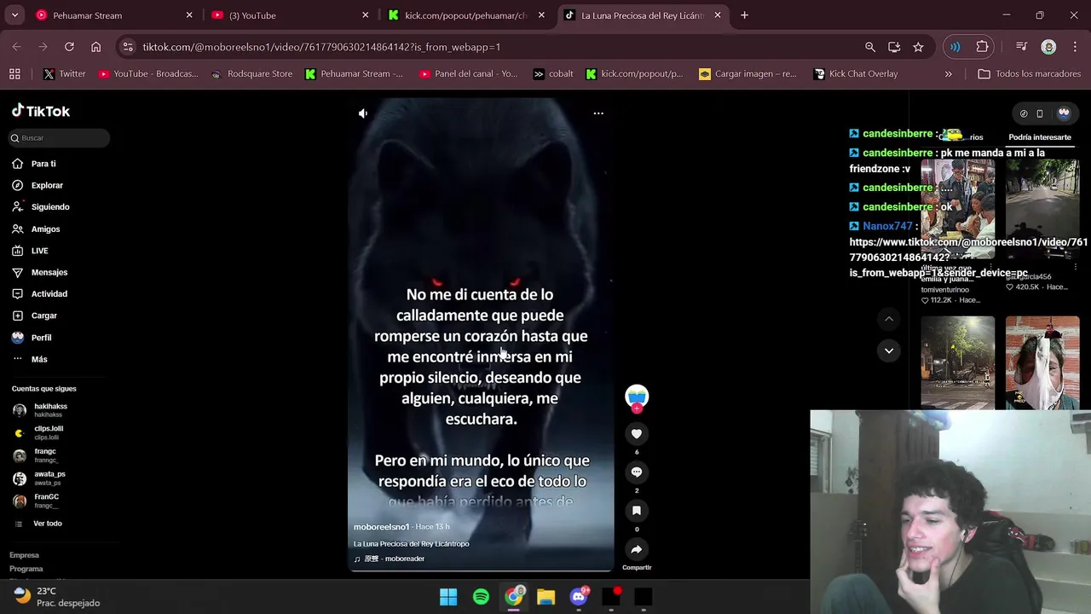
Task: Open TikTok logo home link
Action: tap(41, 111)
